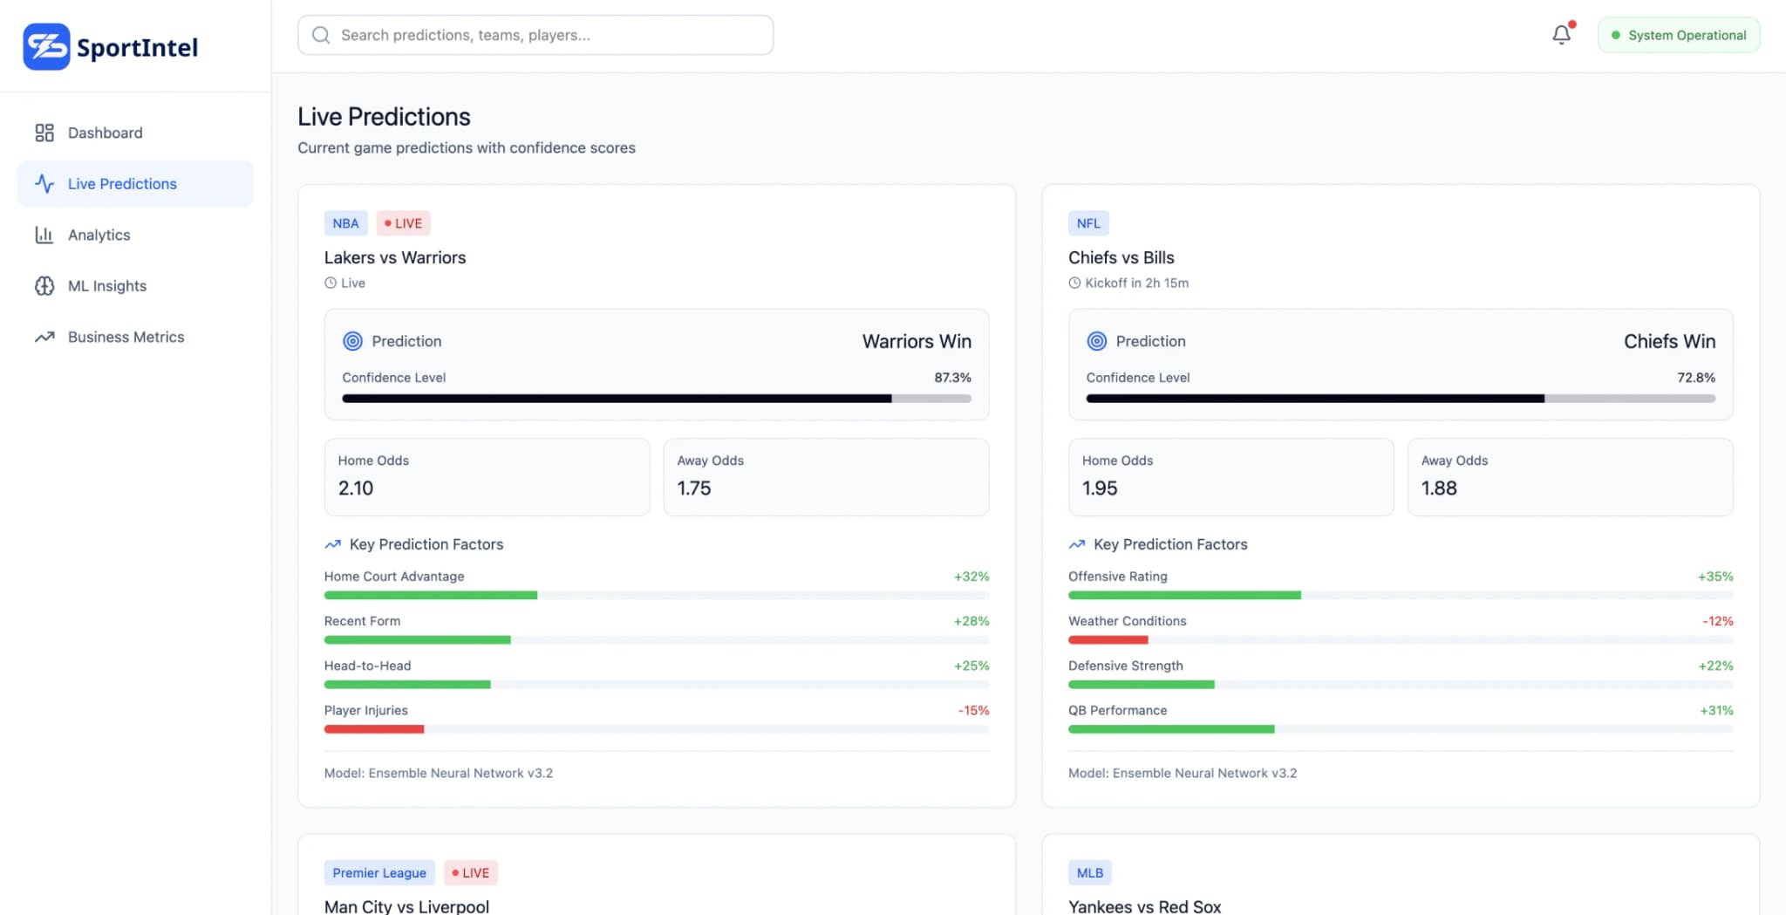Click the ML Insights brain icon
This screenshot has width=1786, height=915.
45,285
